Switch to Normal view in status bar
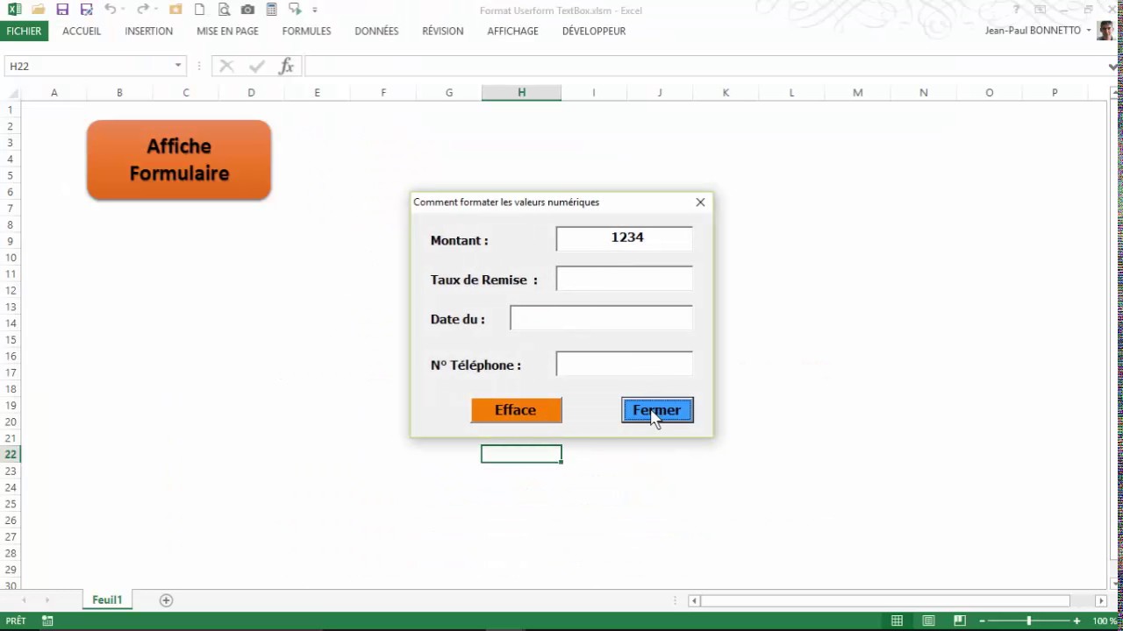This screenshot has height=631, width=1123. [897, 621]
